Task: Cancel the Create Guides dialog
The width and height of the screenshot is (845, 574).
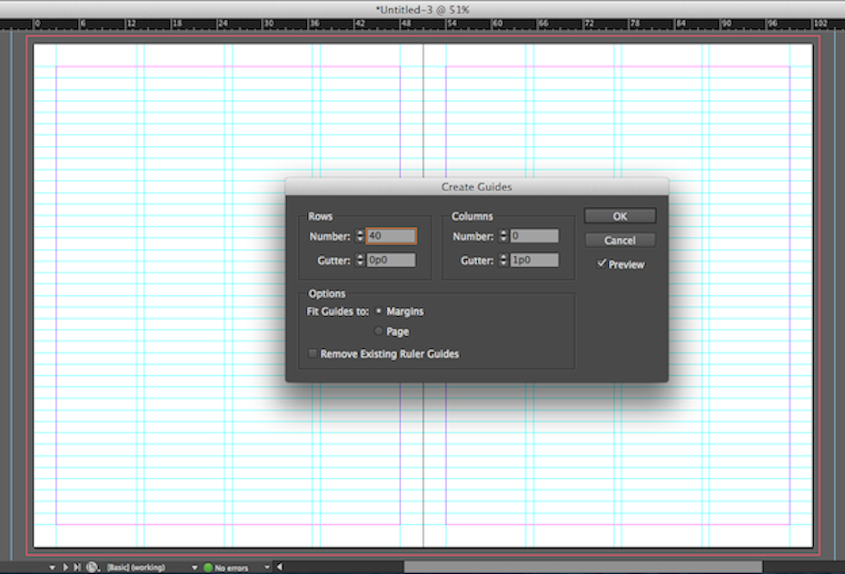Action: click(x=620, y=241)
